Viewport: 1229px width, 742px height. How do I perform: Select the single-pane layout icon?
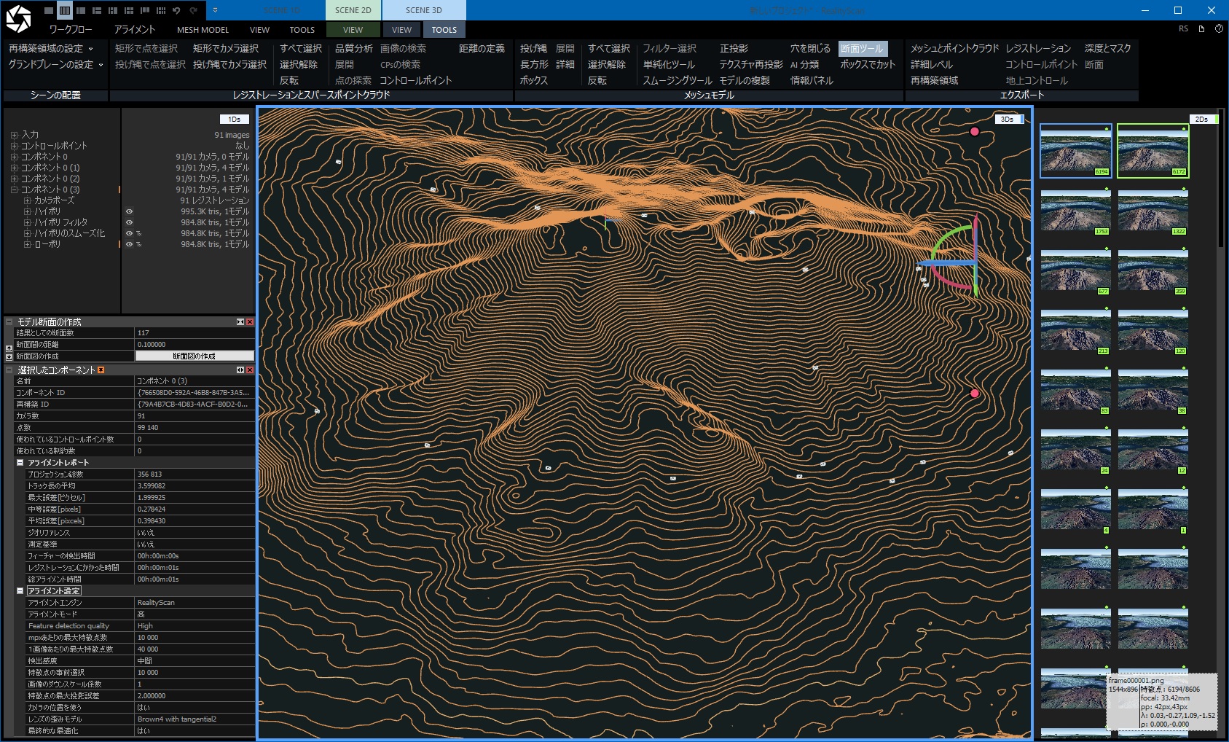pyautogui.click(x=49, y=10)
